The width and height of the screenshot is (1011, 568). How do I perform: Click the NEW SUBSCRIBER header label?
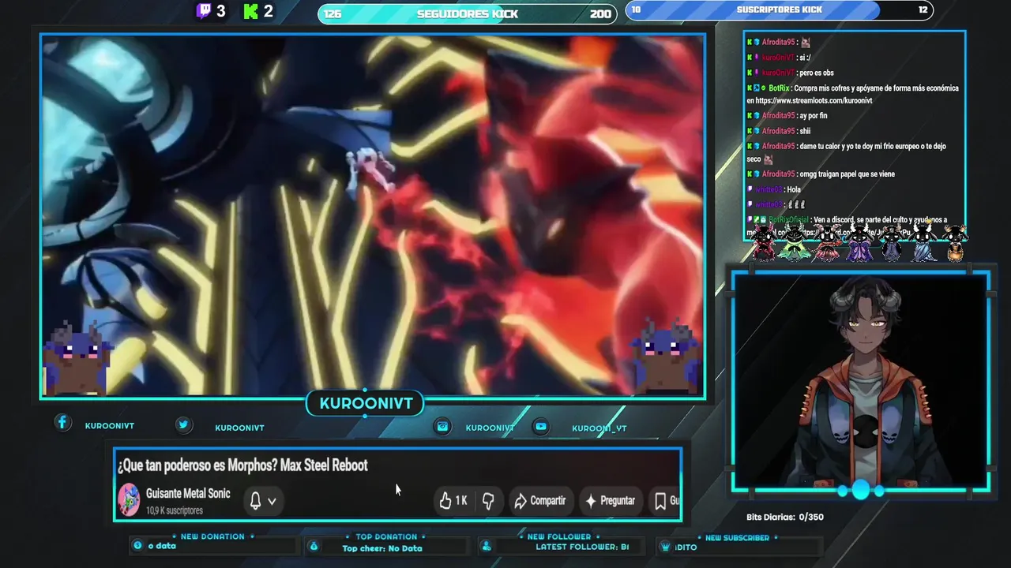click(737, 537)
